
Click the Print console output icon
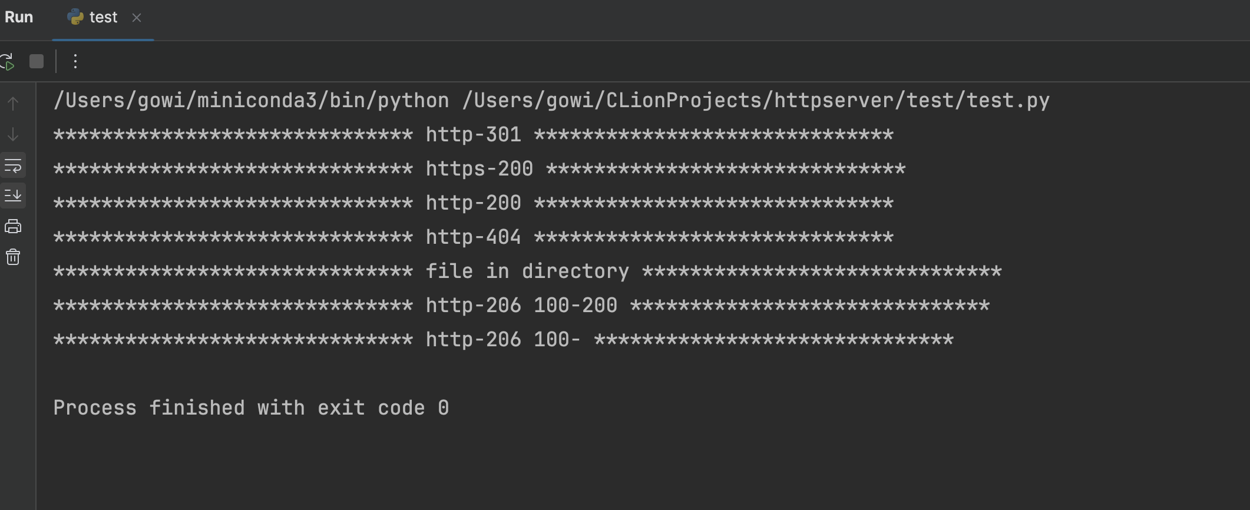pos(13,226)
